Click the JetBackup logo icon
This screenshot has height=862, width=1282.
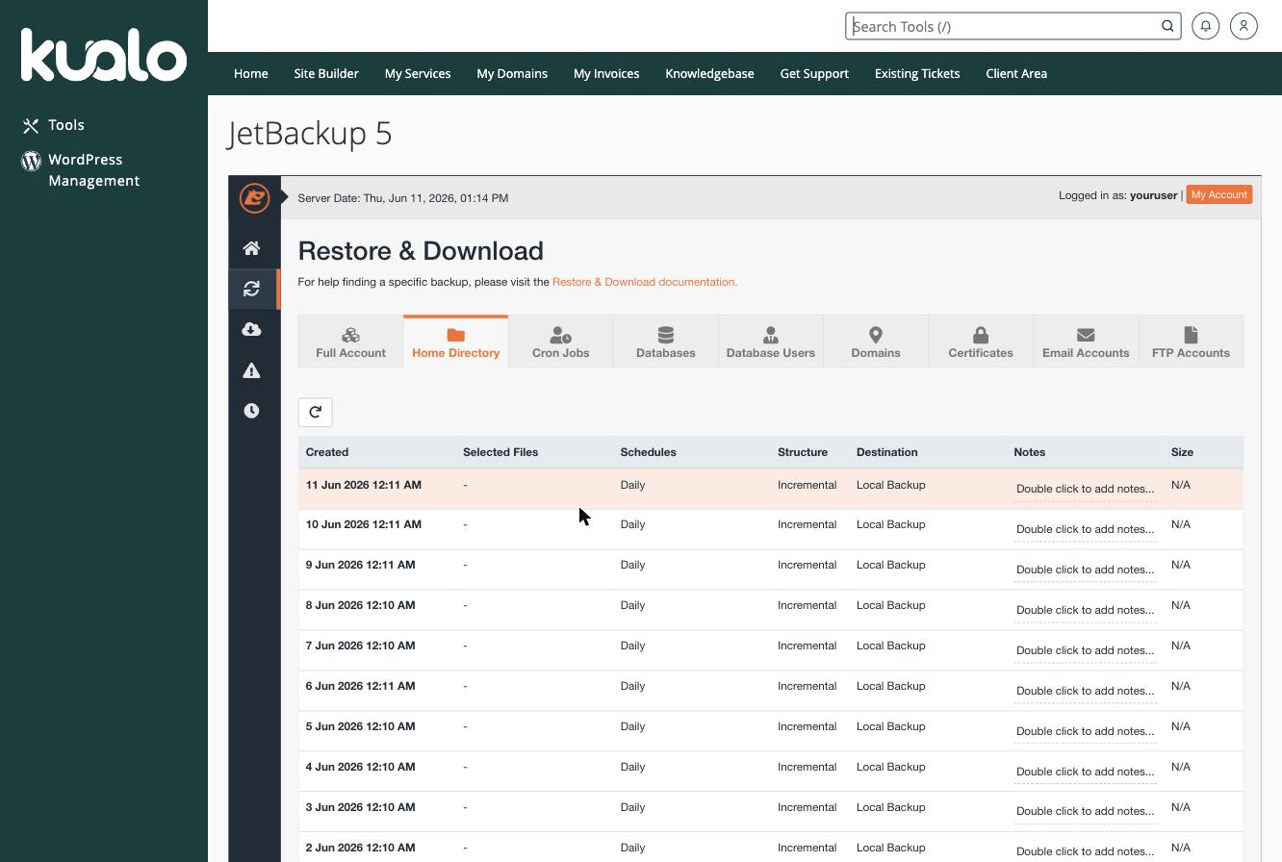(x=254, y=198)
